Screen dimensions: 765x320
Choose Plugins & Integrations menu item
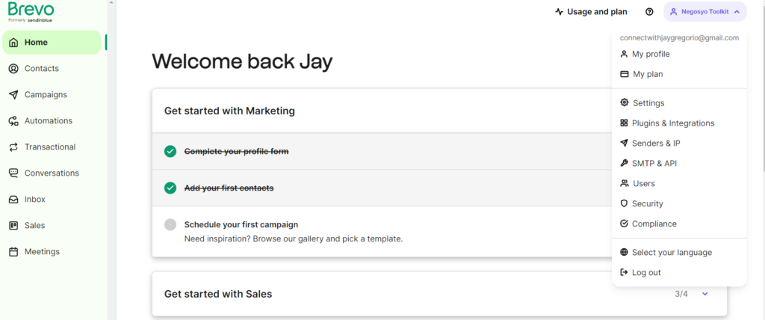678,123
